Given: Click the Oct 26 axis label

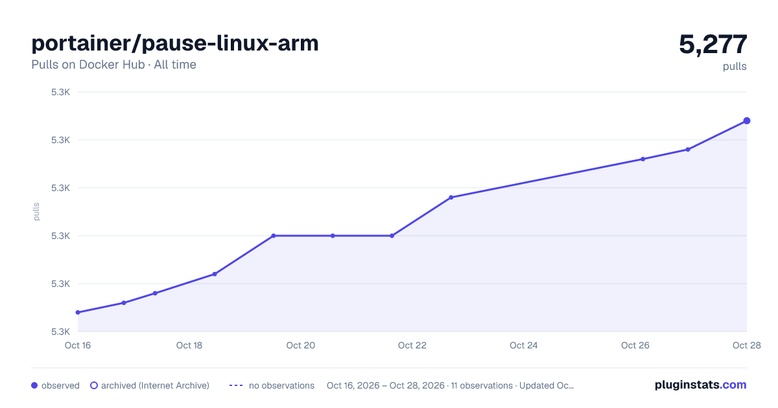Looking at the screenshot, I should [x=635, y=345].
